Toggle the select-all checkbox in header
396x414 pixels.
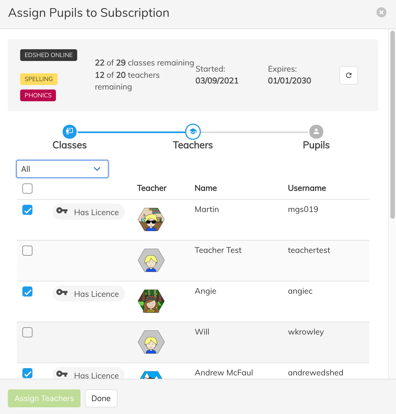27,189
